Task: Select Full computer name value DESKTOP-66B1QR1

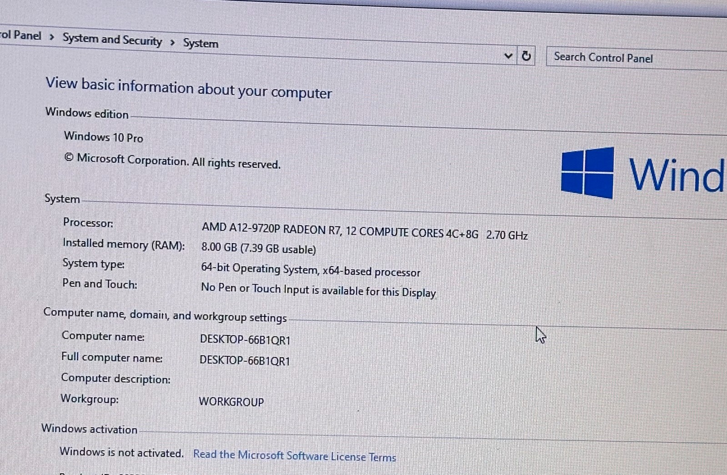Action: (x=245, y=360)
